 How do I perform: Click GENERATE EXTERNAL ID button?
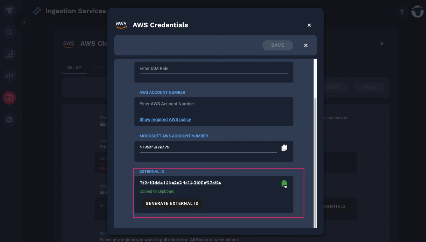172,203
